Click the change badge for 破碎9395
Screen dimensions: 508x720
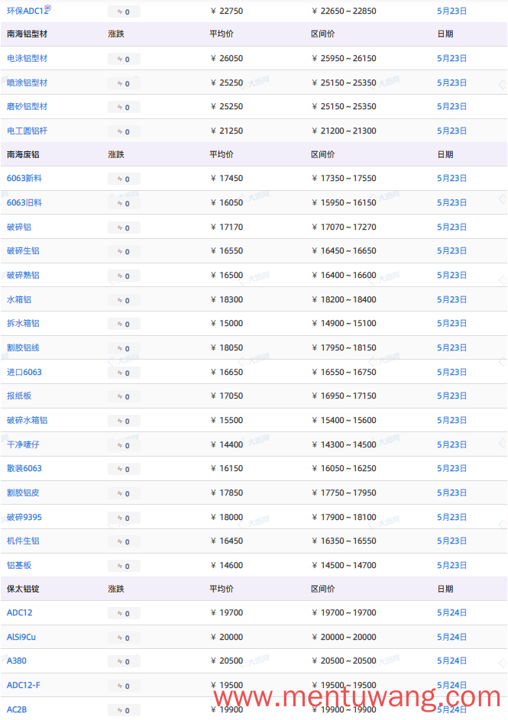(124, 518)
